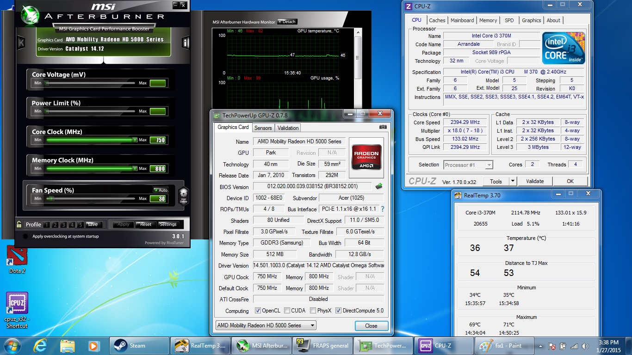This screenshot has width=632, height=355.
Task: Toggle the OpenCL checkbox in GPU-Z
Action: coord(258,311)
